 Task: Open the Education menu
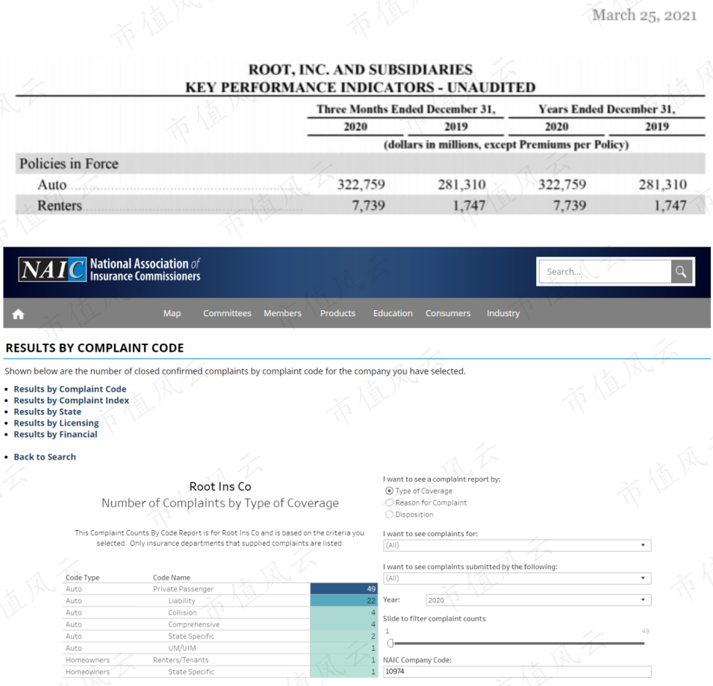pos(393,313)
